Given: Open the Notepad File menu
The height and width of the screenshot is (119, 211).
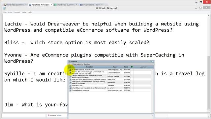Looking at the screenshot, I should click(5, 13).
